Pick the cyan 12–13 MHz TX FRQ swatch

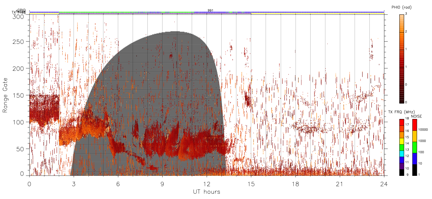click(401, 153)
